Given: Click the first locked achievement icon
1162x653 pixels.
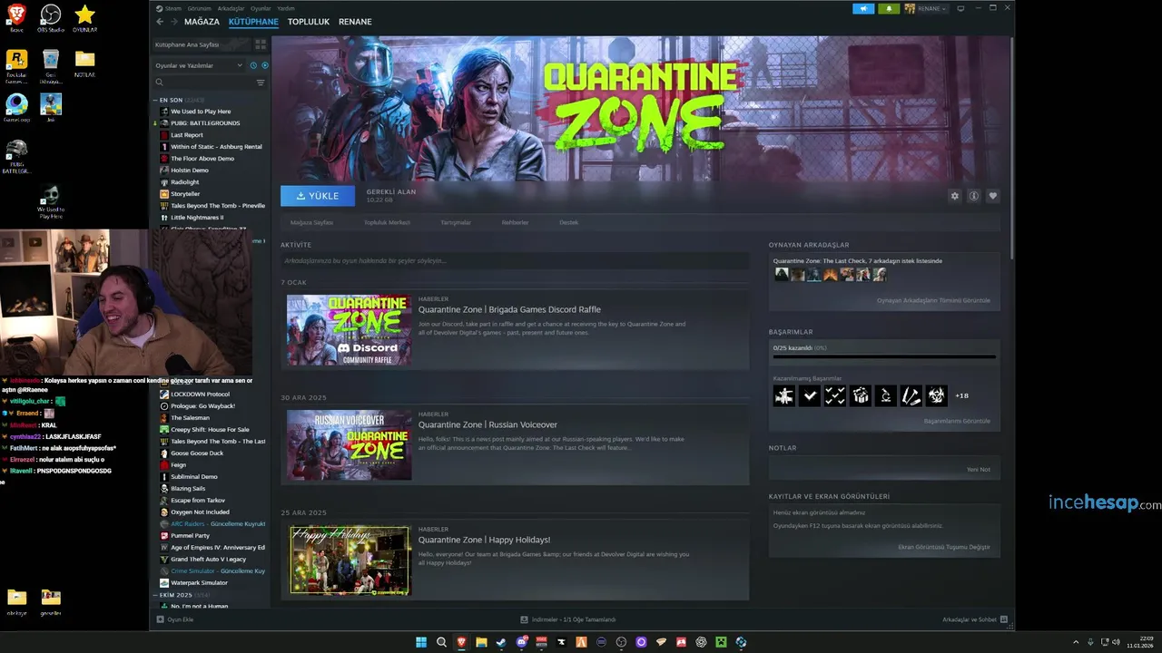Looking at the screenshot, I should pos(784,395).
